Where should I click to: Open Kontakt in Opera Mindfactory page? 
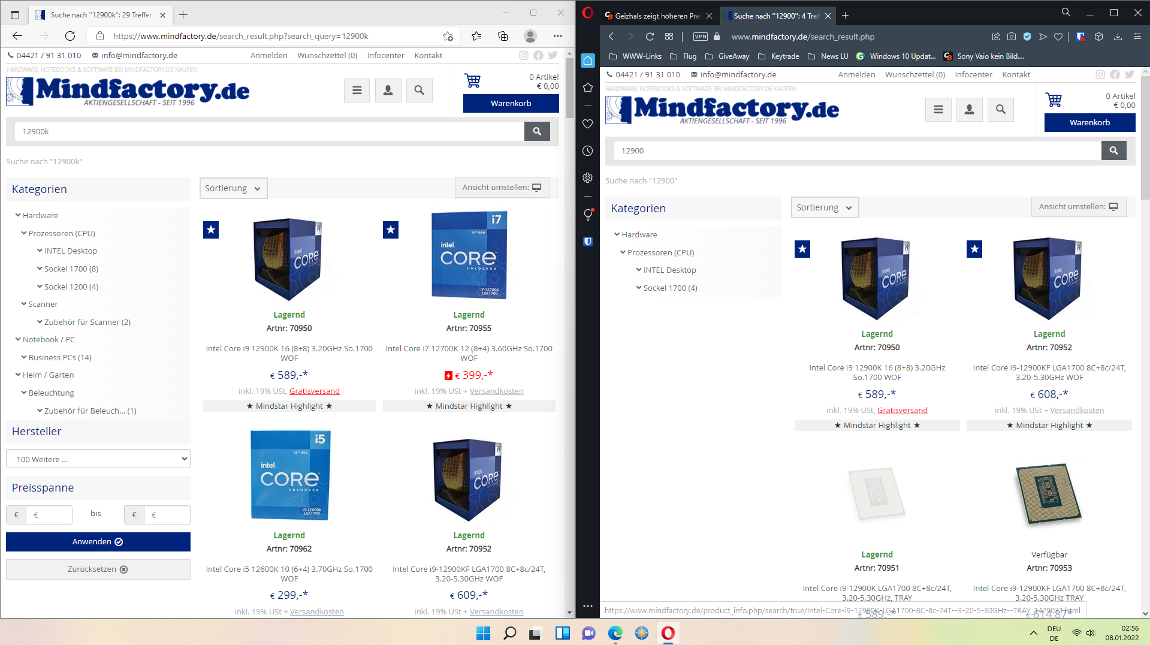[x=1016, y=74]
